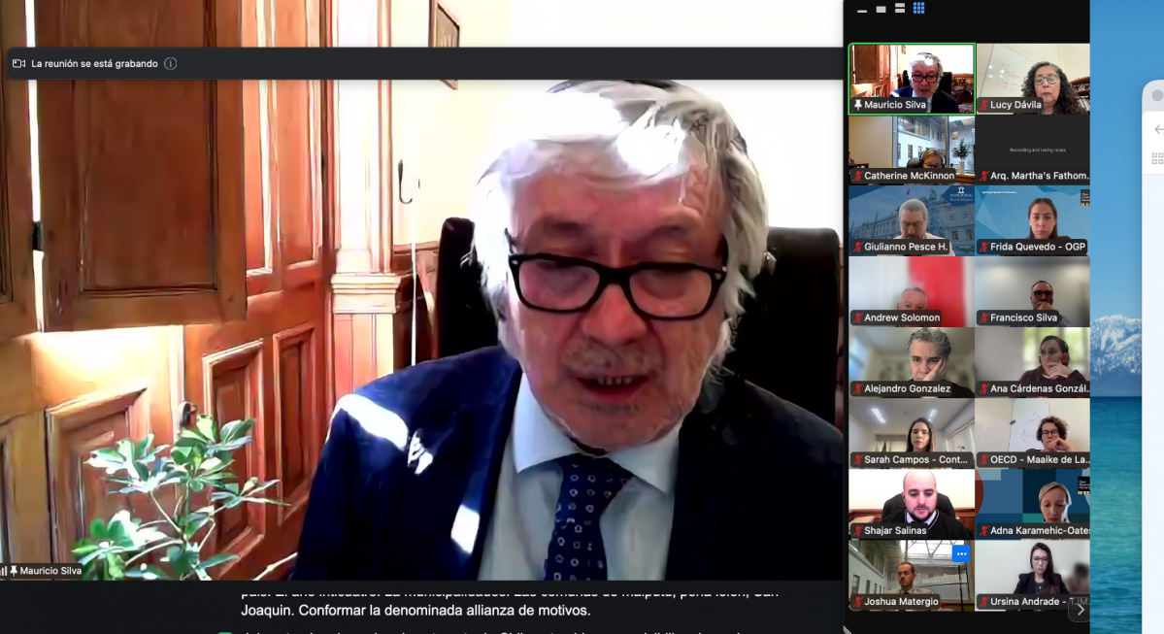The height and width of the screenshot is (634, 1164).
Task: Click the grid icon in right window
Action: 1157,158
